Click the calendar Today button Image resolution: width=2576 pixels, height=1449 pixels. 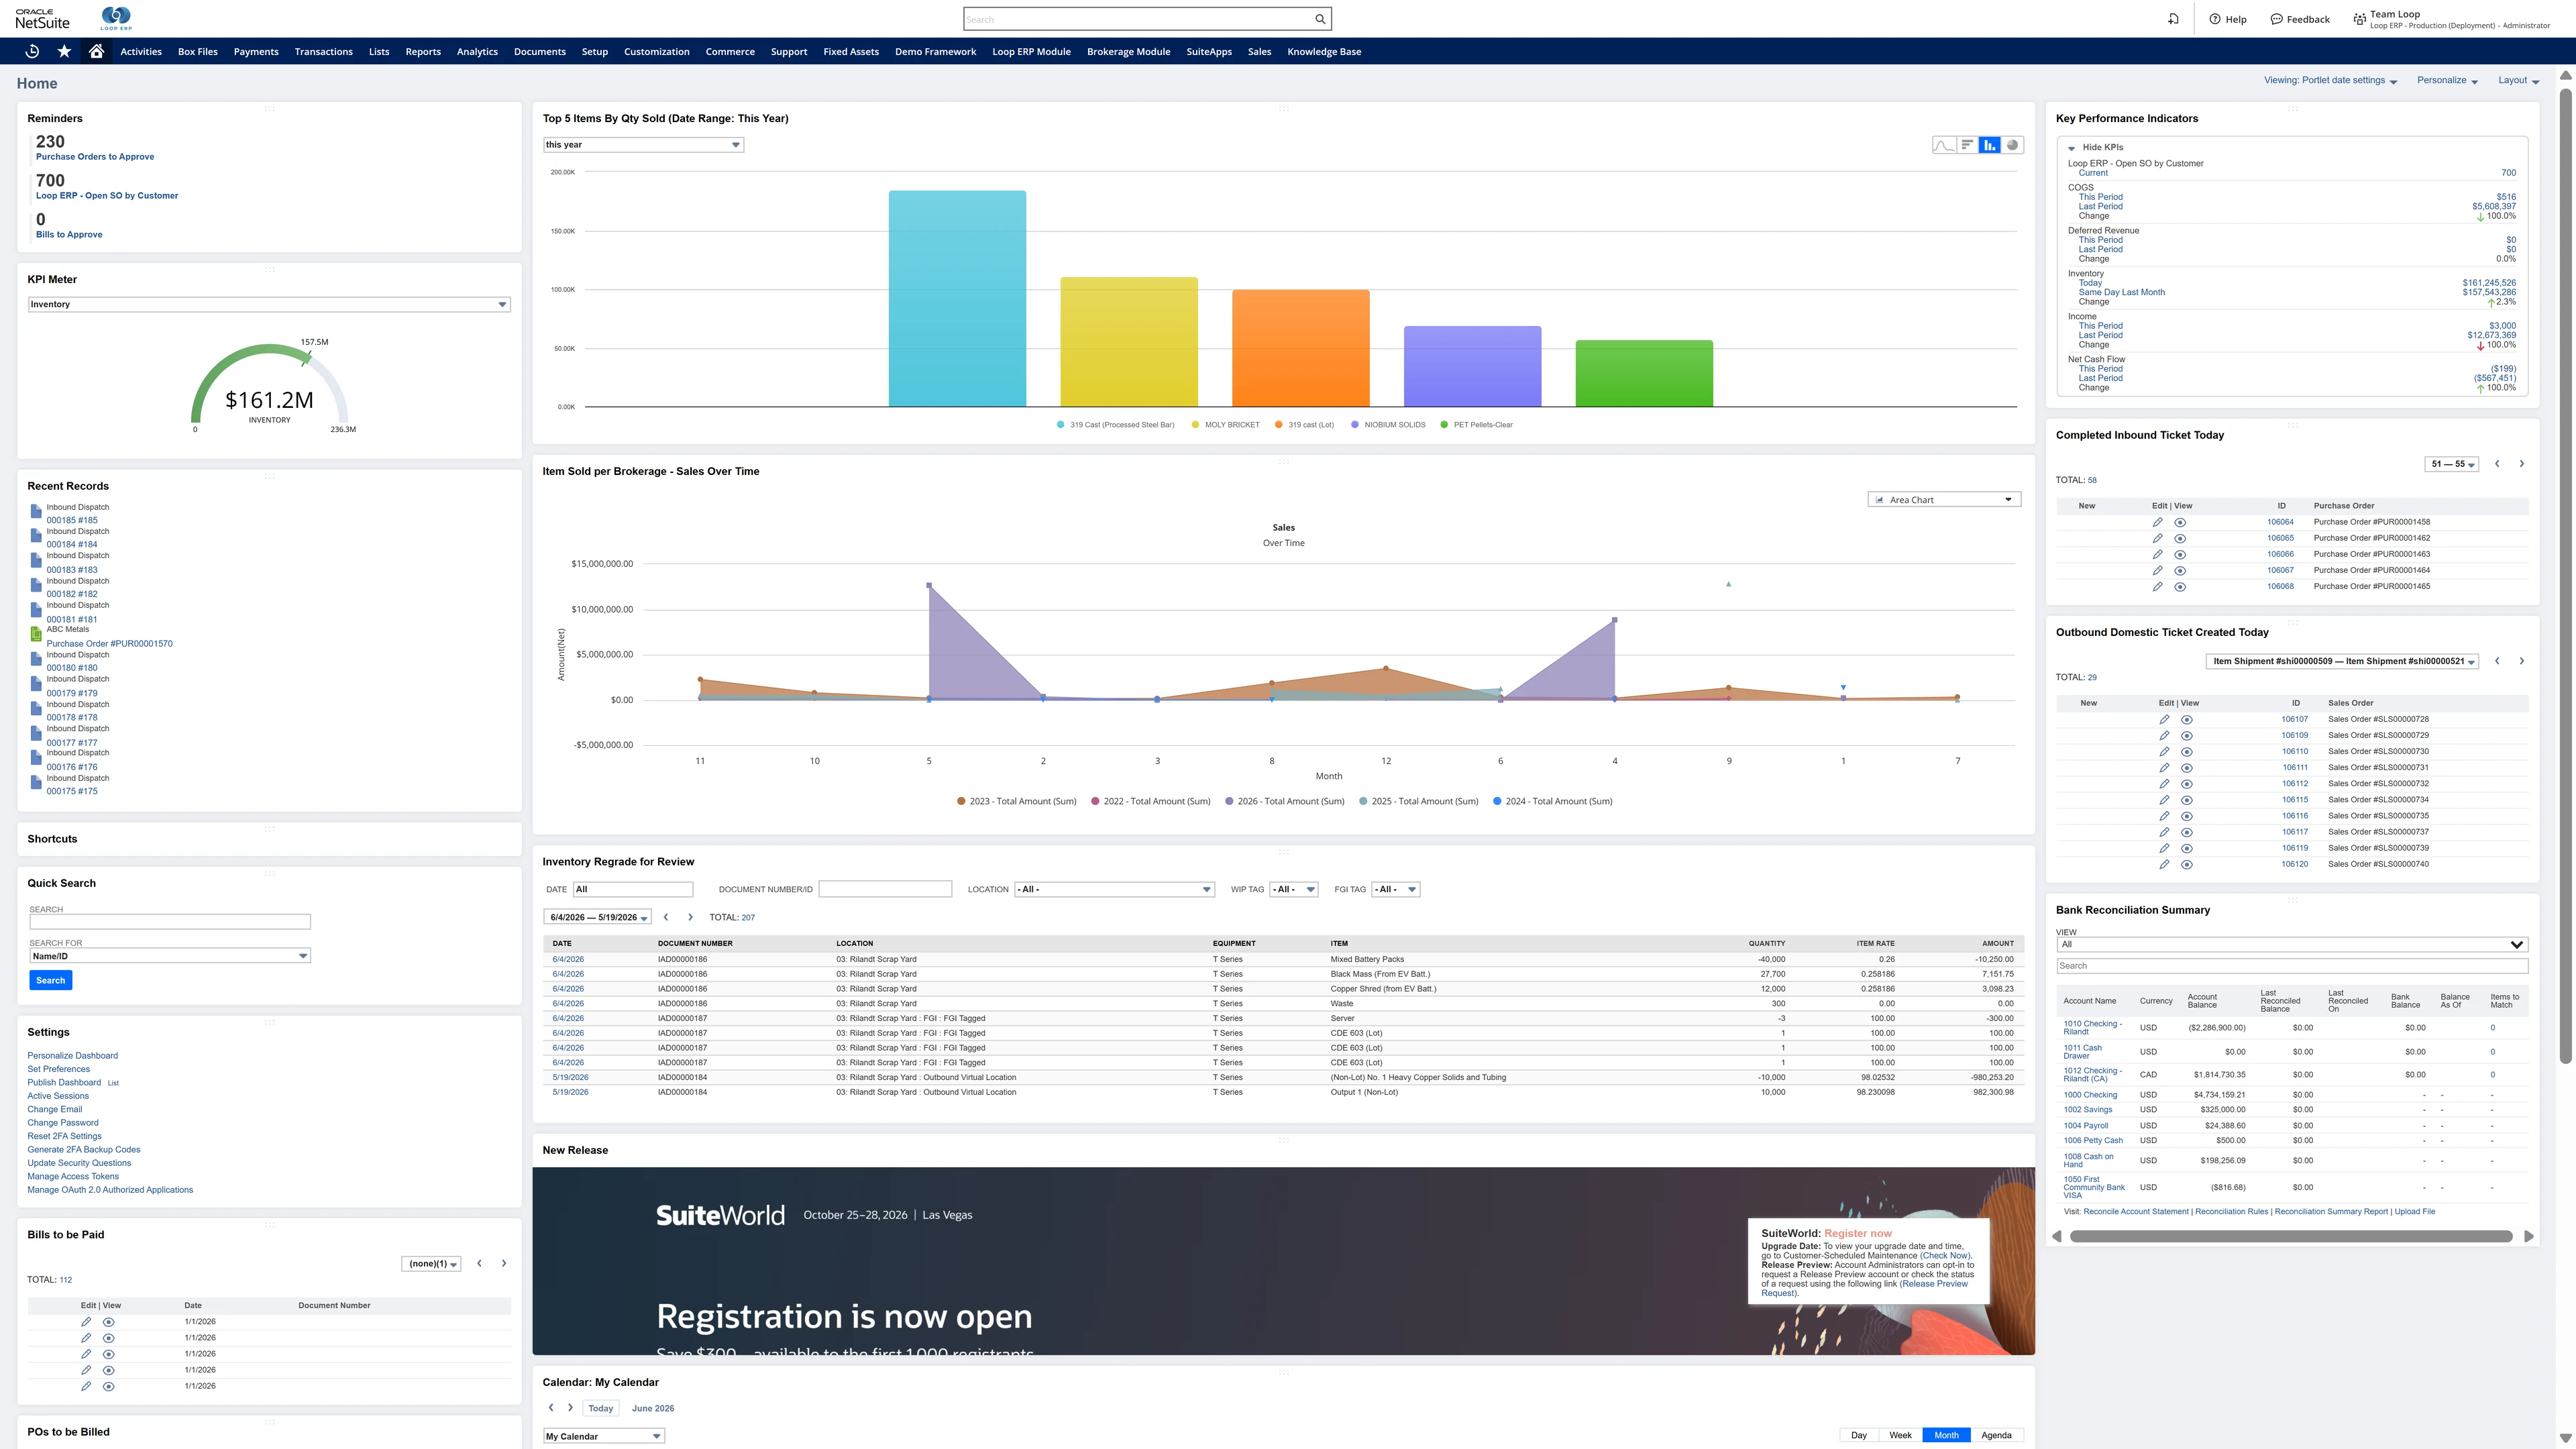600,1408
